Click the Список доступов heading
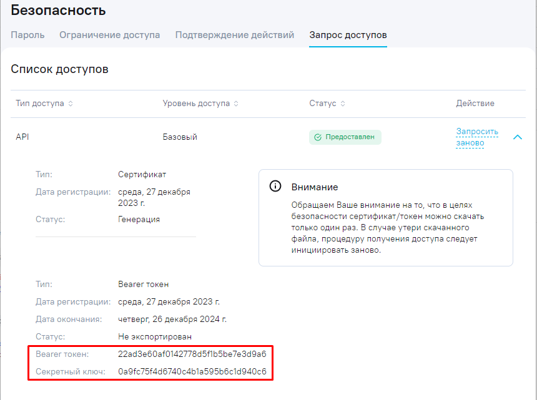The height and width of the screenshot is (400, 537). [x=60, y=69]
